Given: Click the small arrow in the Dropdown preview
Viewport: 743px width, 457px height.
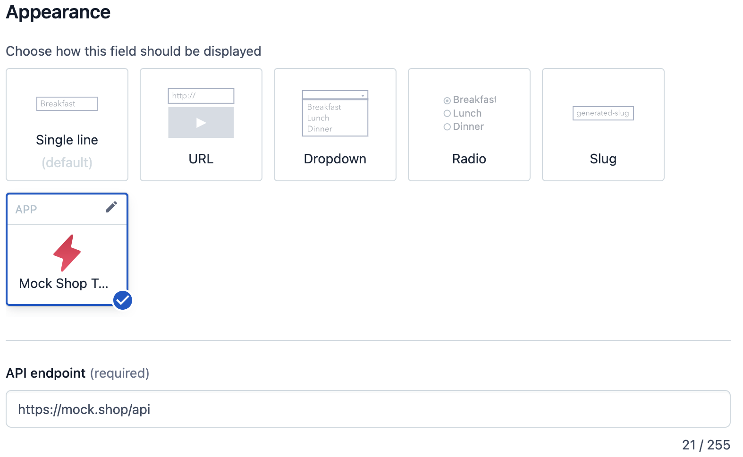Looking at the screenshot, I should (x=363, y=96).
